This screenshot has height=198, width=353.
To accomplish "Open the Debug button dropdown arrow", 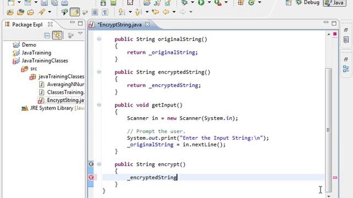I will pyautogui.click(x=192, y=2).
